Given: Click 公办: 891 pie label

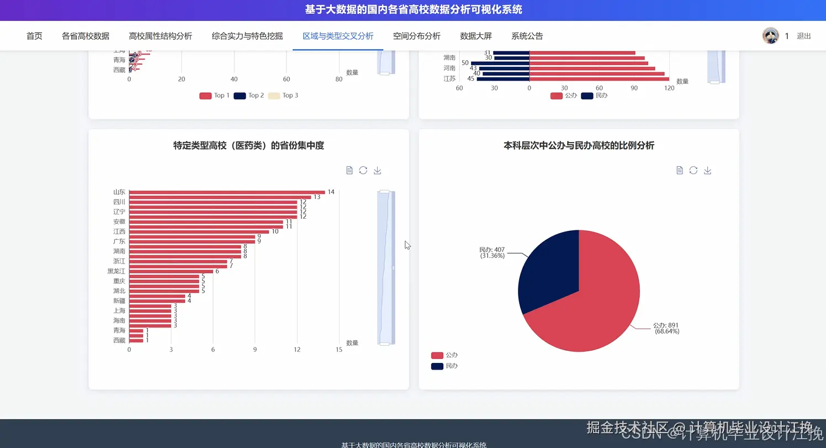Looking at the screenshot, I should (x=666, y=328).
